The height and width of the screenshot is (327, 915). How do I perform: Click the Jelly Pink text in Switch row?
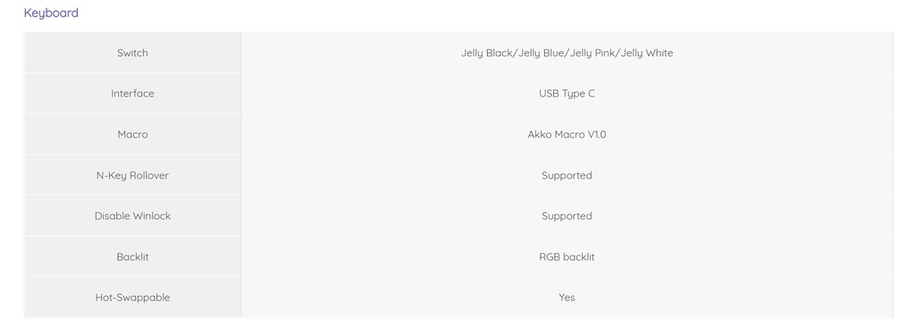[x=593, y=53]
